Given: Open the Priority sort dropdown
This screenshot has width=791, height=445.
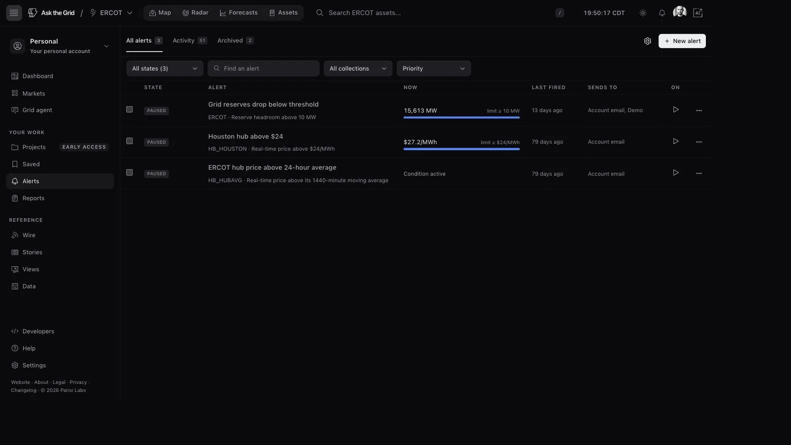Looking at the screenshot, I should (x=434, y=69).
